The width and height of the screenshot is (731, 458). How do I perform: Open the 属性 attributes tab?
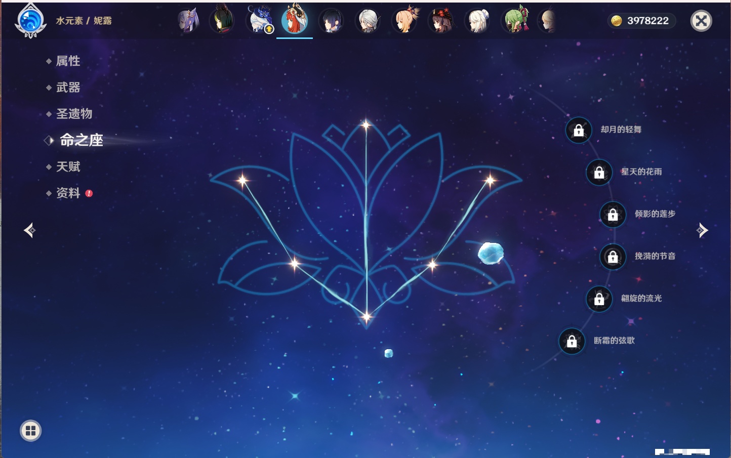click(x=68, y=61)
